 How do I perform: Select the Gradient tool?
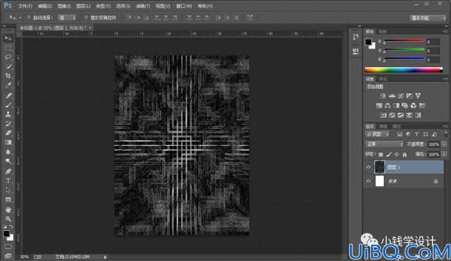click(x=8, y=143)
